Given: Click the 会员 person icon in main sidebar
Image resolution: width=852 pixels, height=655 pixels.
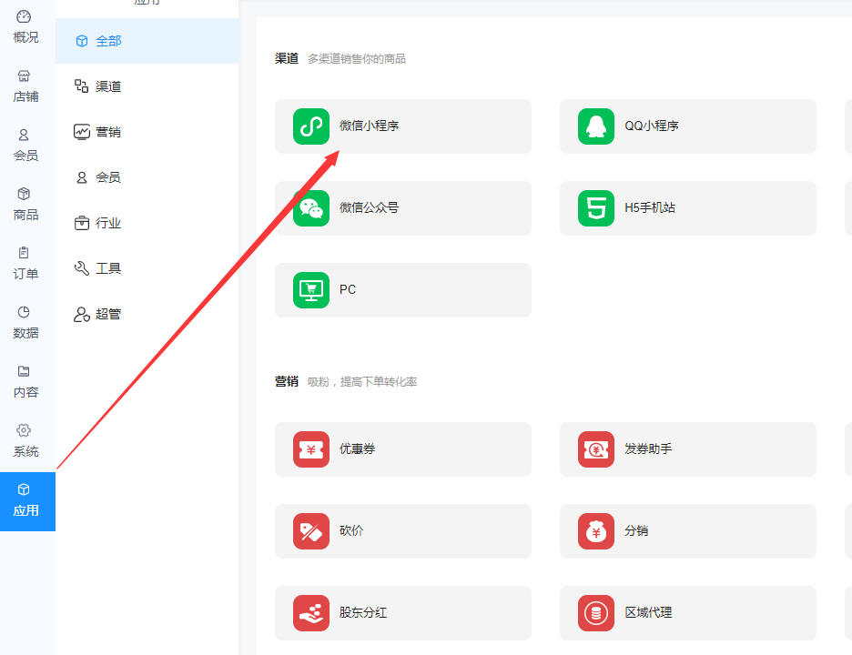Looking at the screenshot, I should pos(24,135).
